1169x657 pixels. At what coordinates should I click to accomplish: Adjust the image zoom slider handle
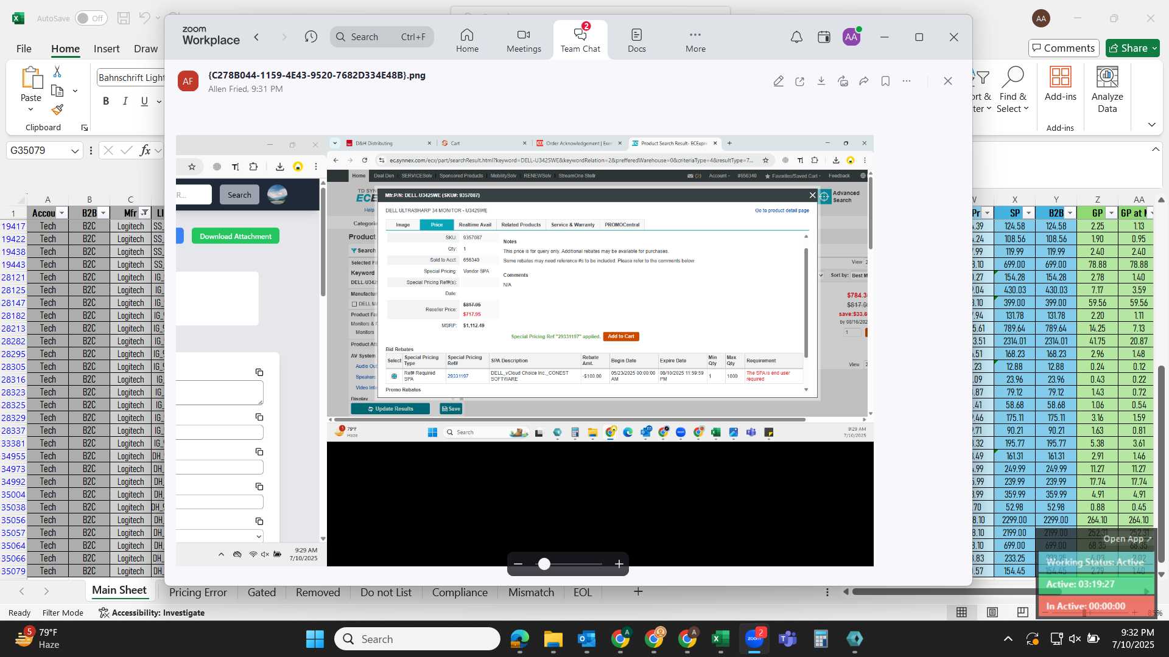(544, 564)
